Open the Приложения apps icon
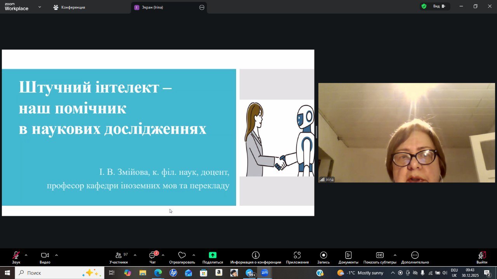This screenshot has width=497, height=279. pyautogui.click(x=297, y=255)
